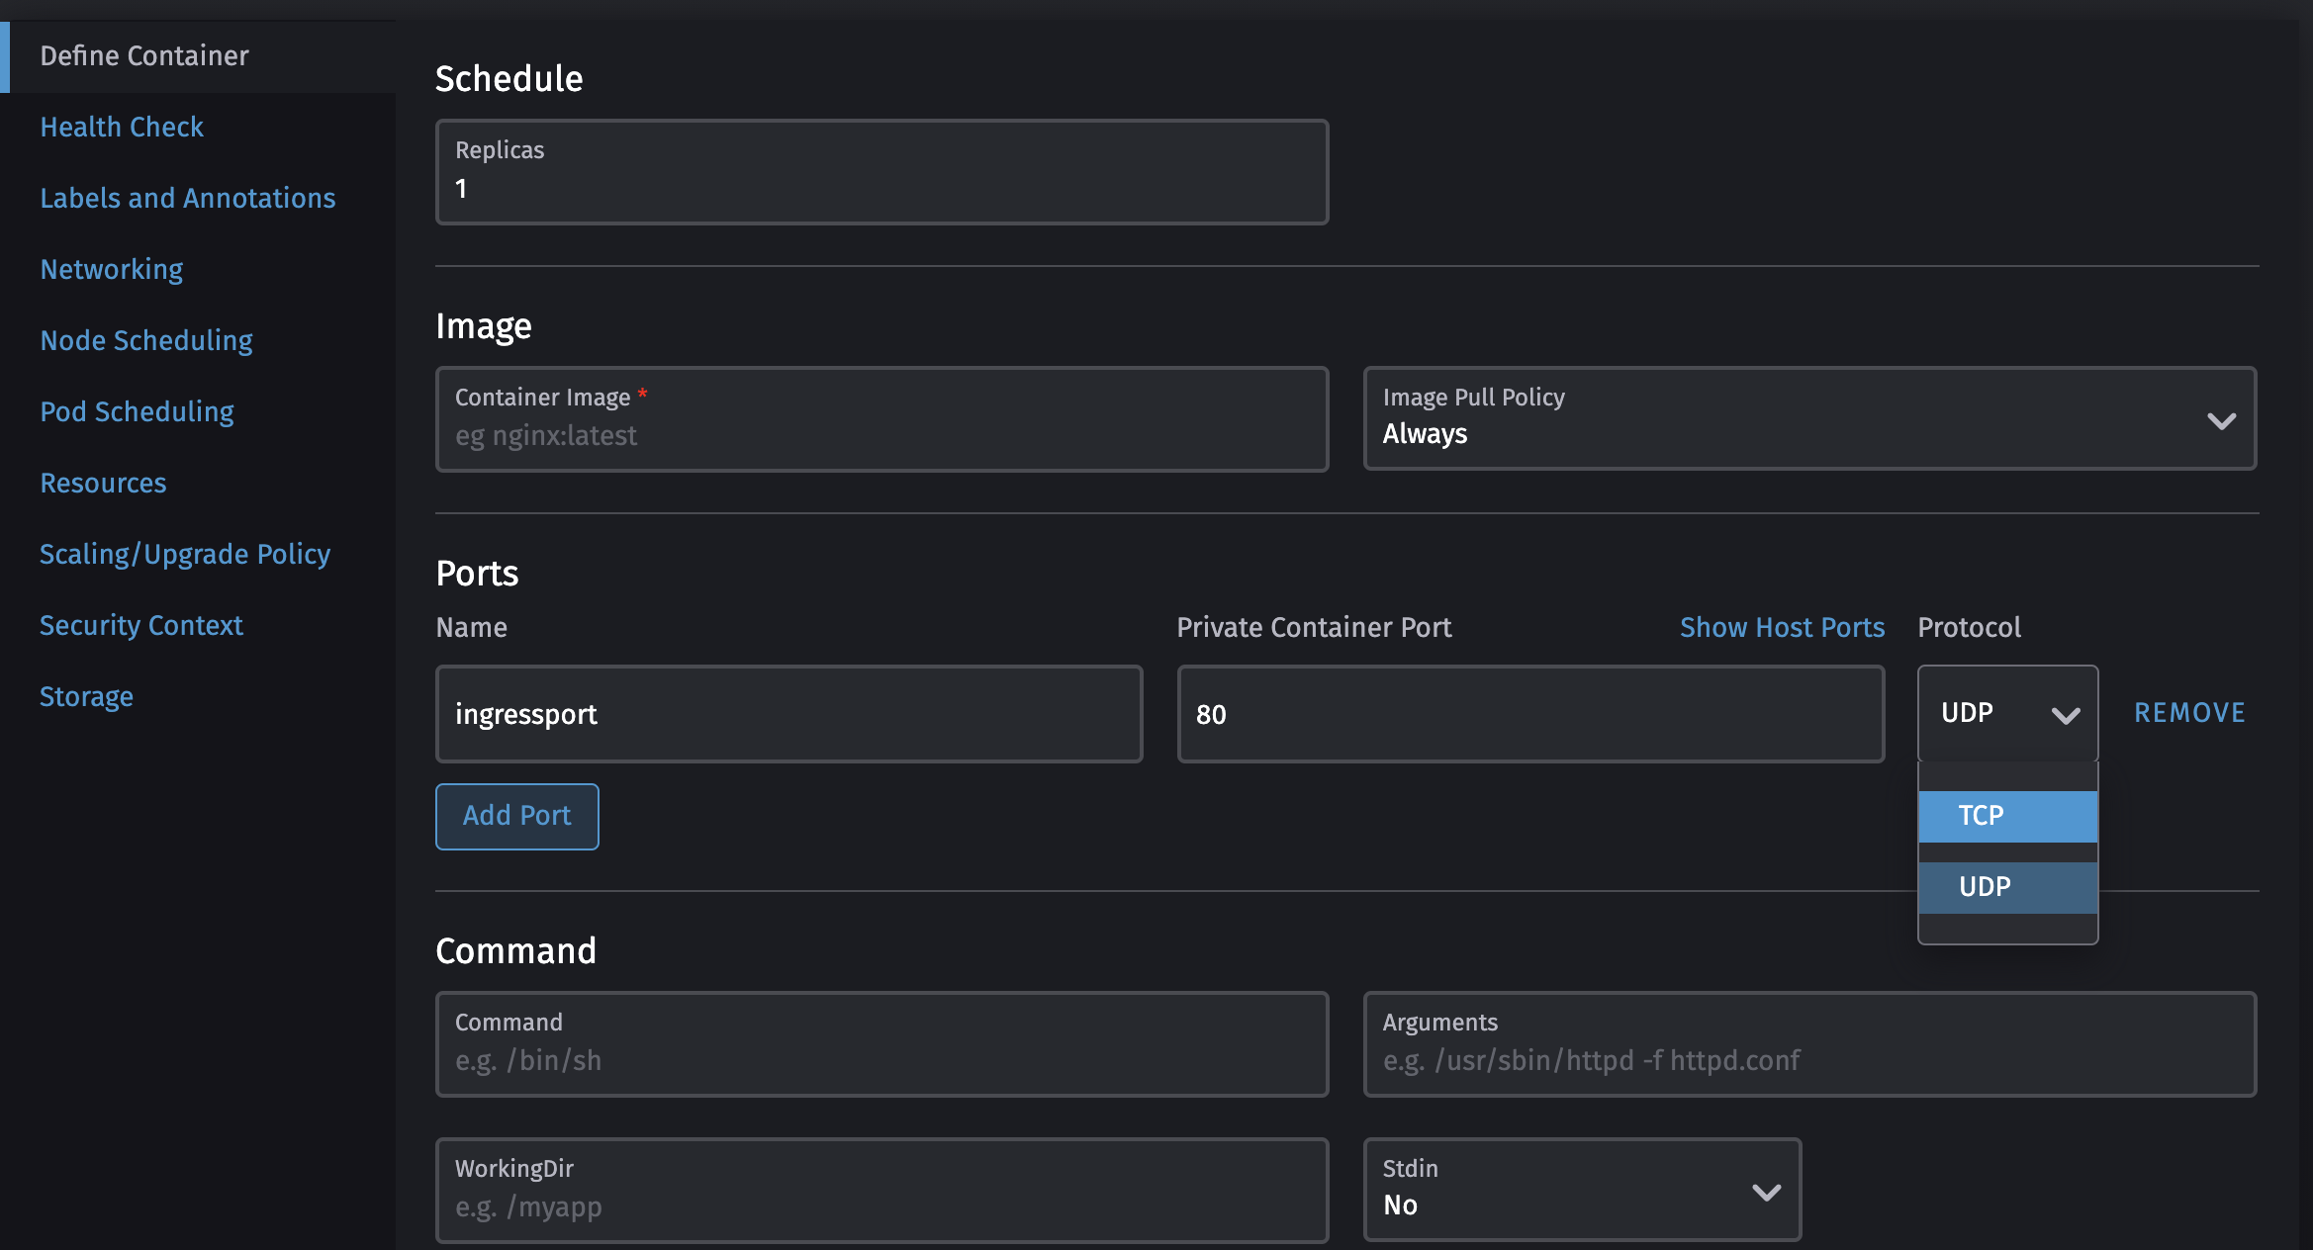This screenshot has width=2313, height=1250.
Task: Open the Image Pull Policy dropdown
Action: tap(2221, 420)
